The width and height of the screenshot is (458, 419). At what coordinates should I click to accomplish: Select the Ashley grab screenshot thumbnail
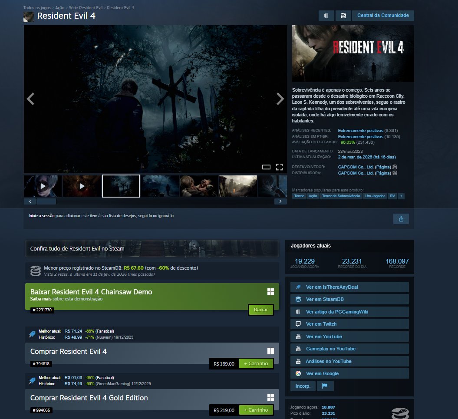pos(199,186)
